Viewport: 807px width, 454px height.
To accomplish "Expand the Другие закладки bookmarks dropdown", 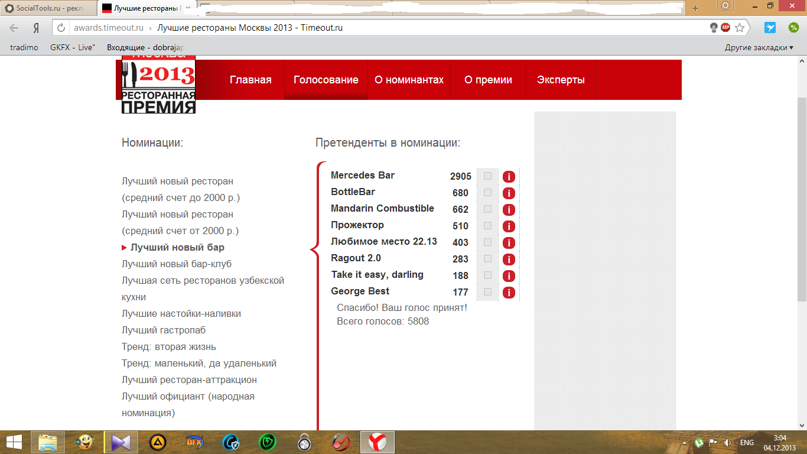I will coord(759,47).
